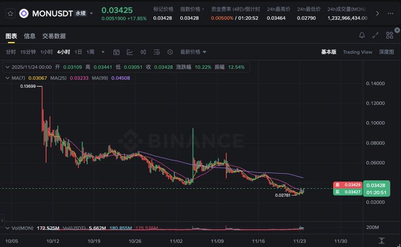Add MONUSDT to favorites star
Viewport: 401px width, 247px height.
11,14
